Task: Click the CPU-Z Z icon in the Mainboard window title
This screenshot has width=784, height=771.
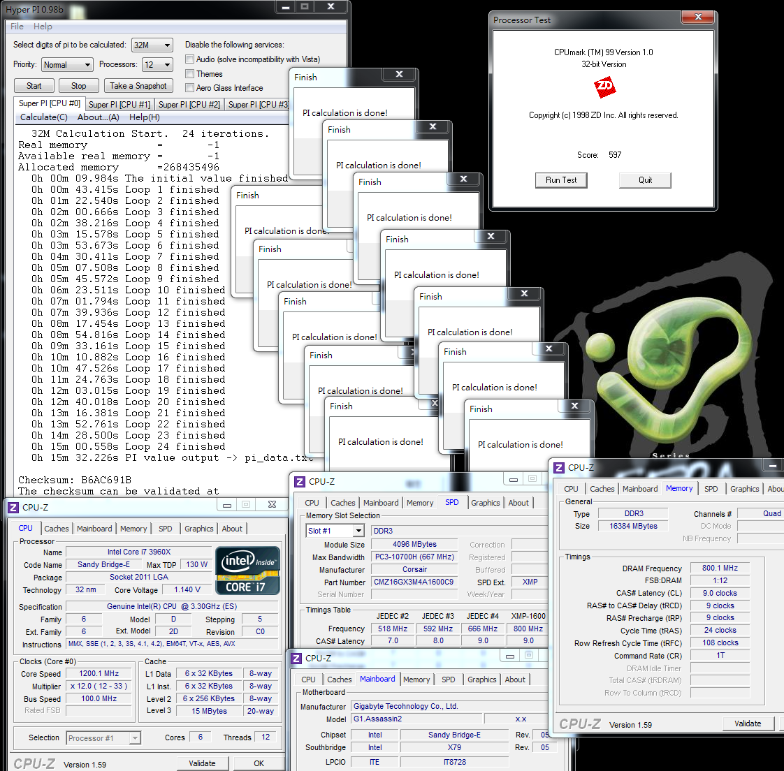Action: [296, 659]
